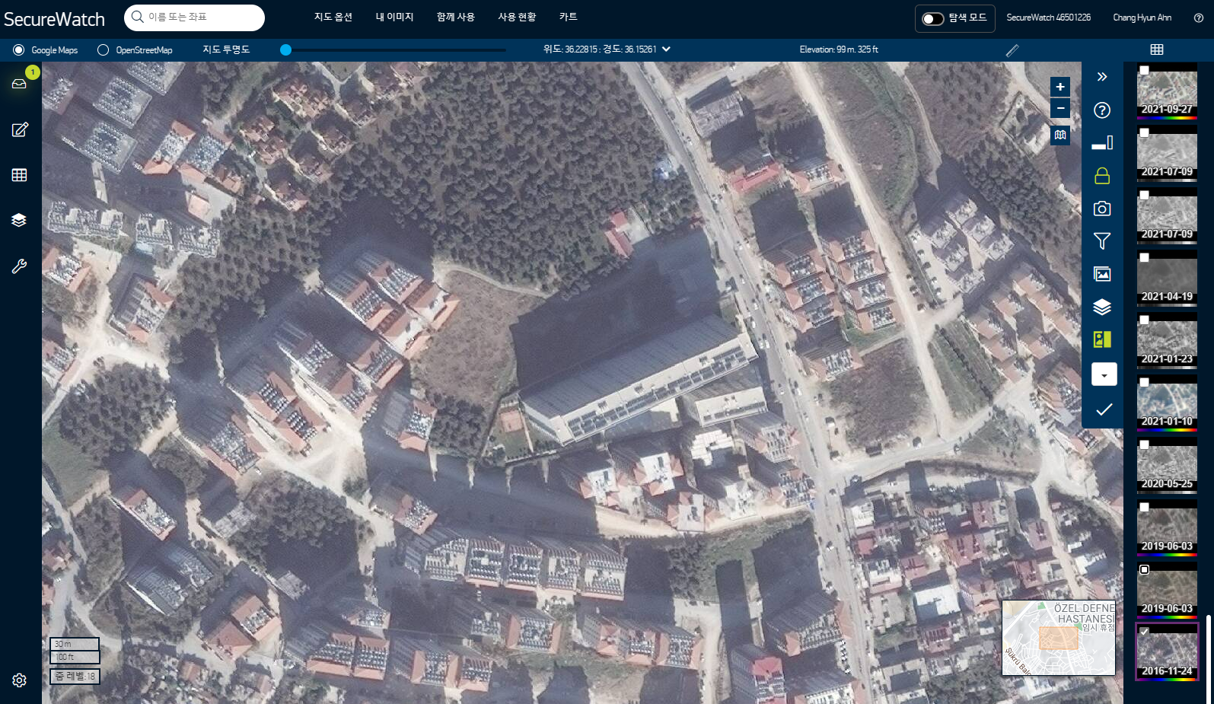Click the lock icon in right toolbar

tap(1101, 176)
